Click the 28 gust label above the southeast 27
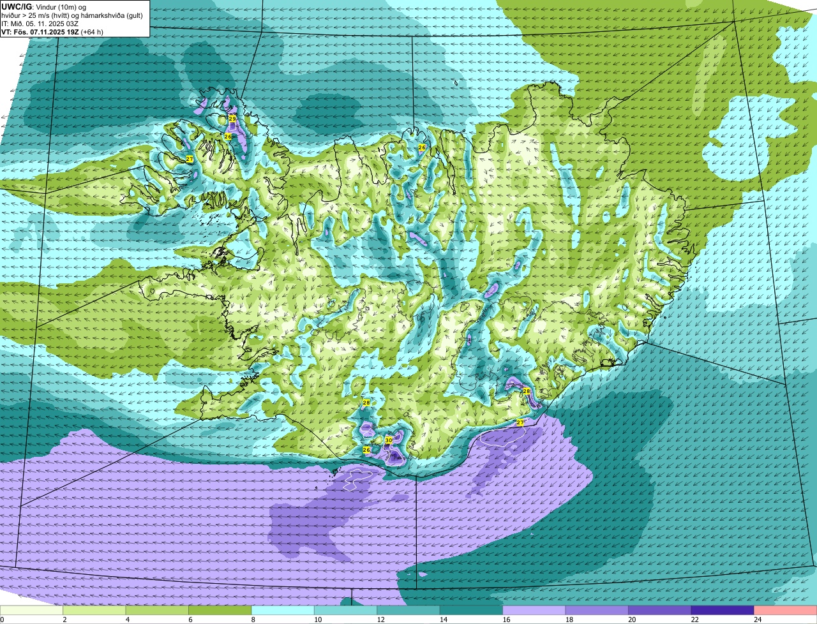The height and width of the screenshot is (624, 817). coord(527,391)
